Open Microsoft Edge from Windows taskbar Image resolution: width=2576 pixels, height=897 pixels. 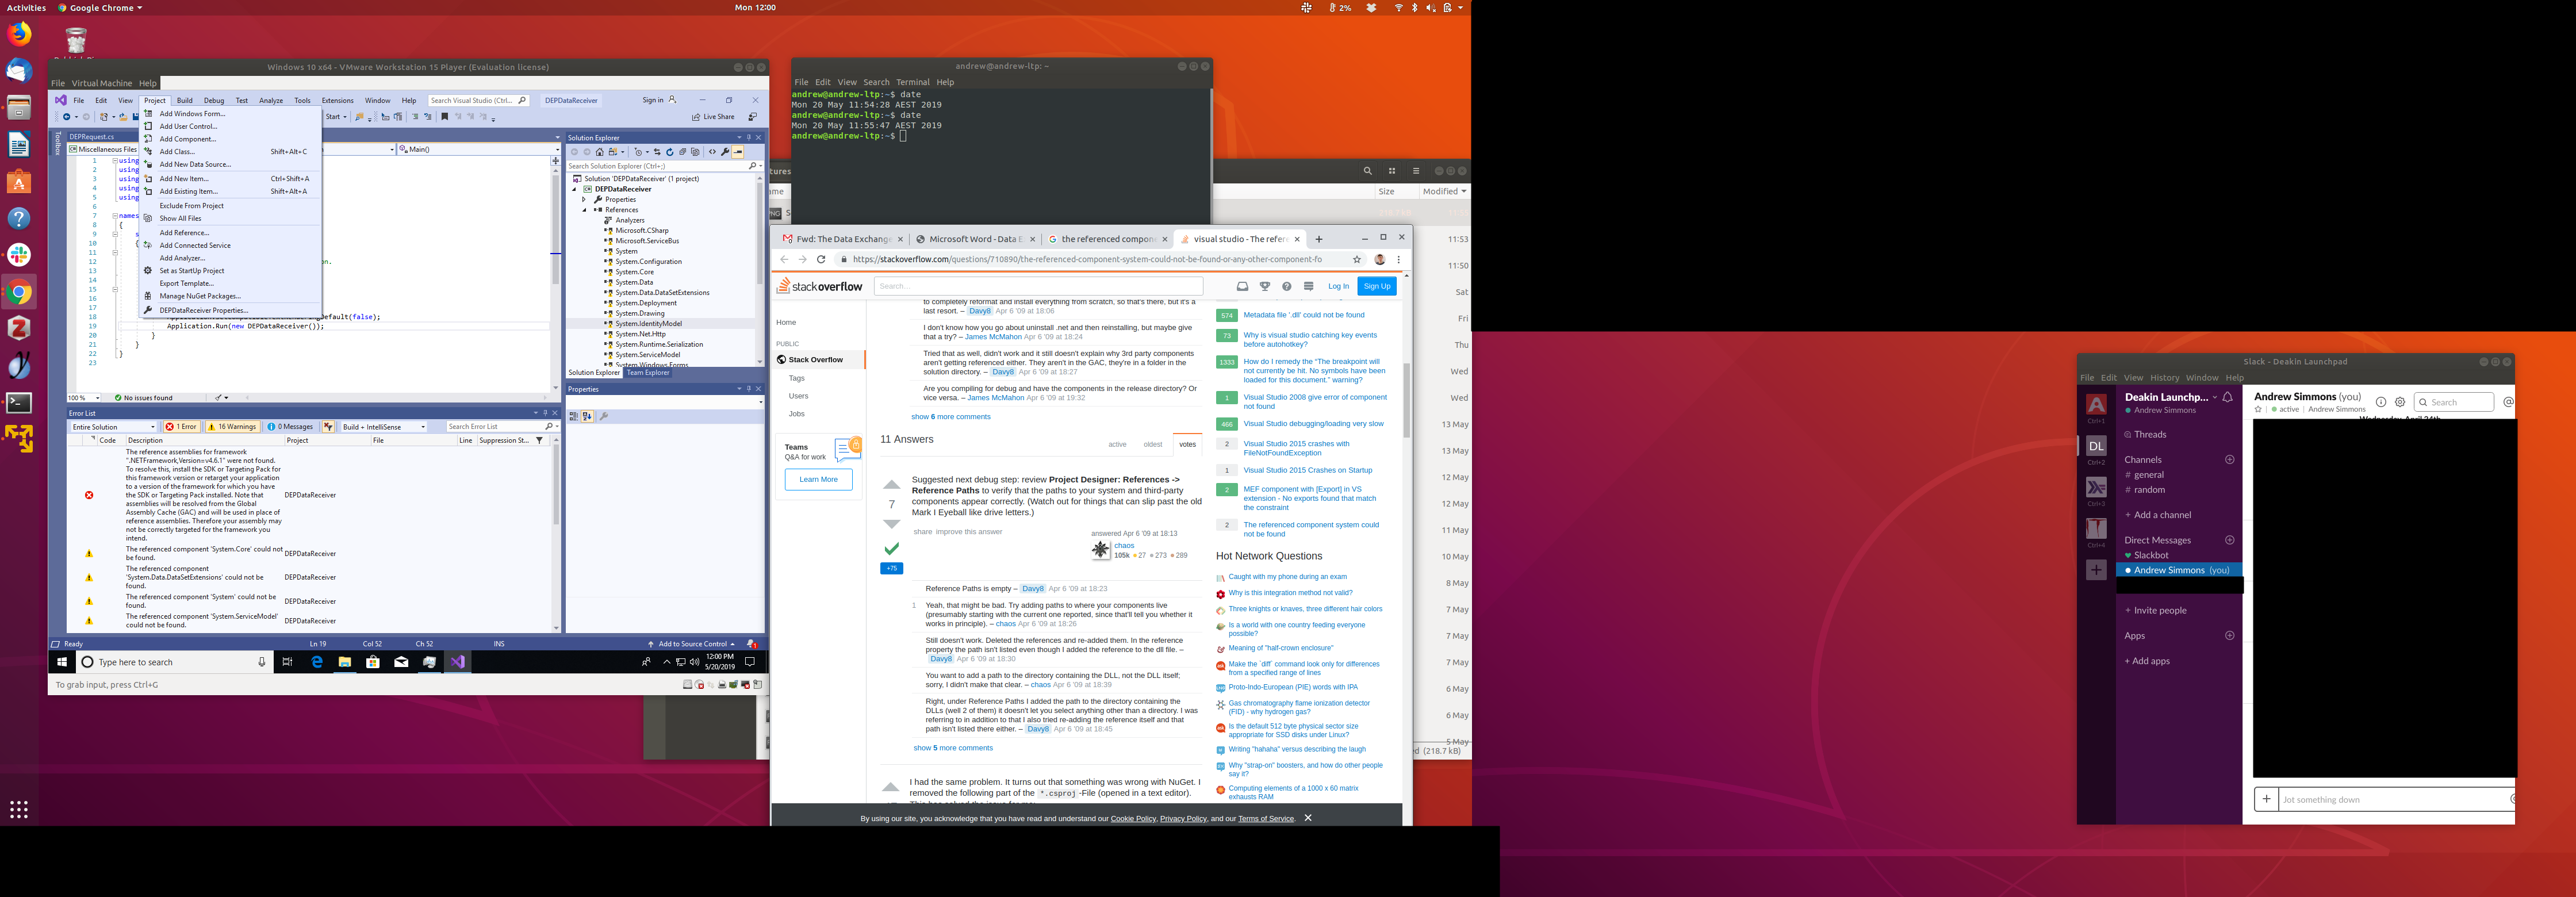(317, 662)
